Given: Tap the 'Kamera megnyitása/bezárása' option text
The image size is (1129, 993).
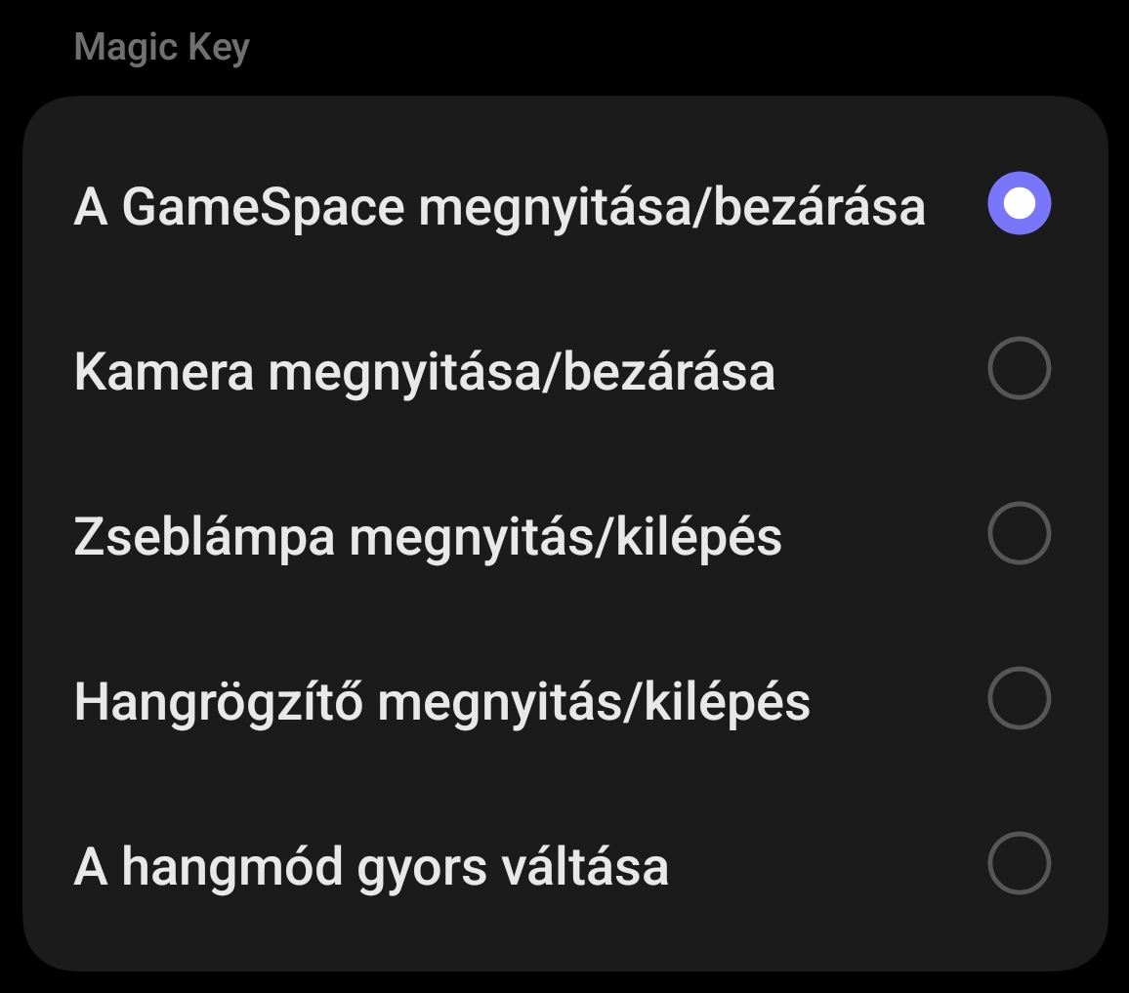Looking at the screenshot, I should pyautogui.click(x=424, y=371).
